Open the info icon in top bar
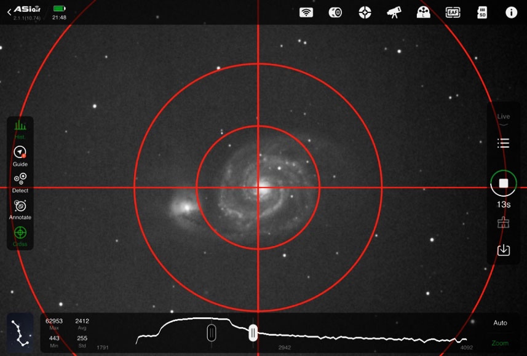This screenshot has height=356, width=527. click(511, 12)
